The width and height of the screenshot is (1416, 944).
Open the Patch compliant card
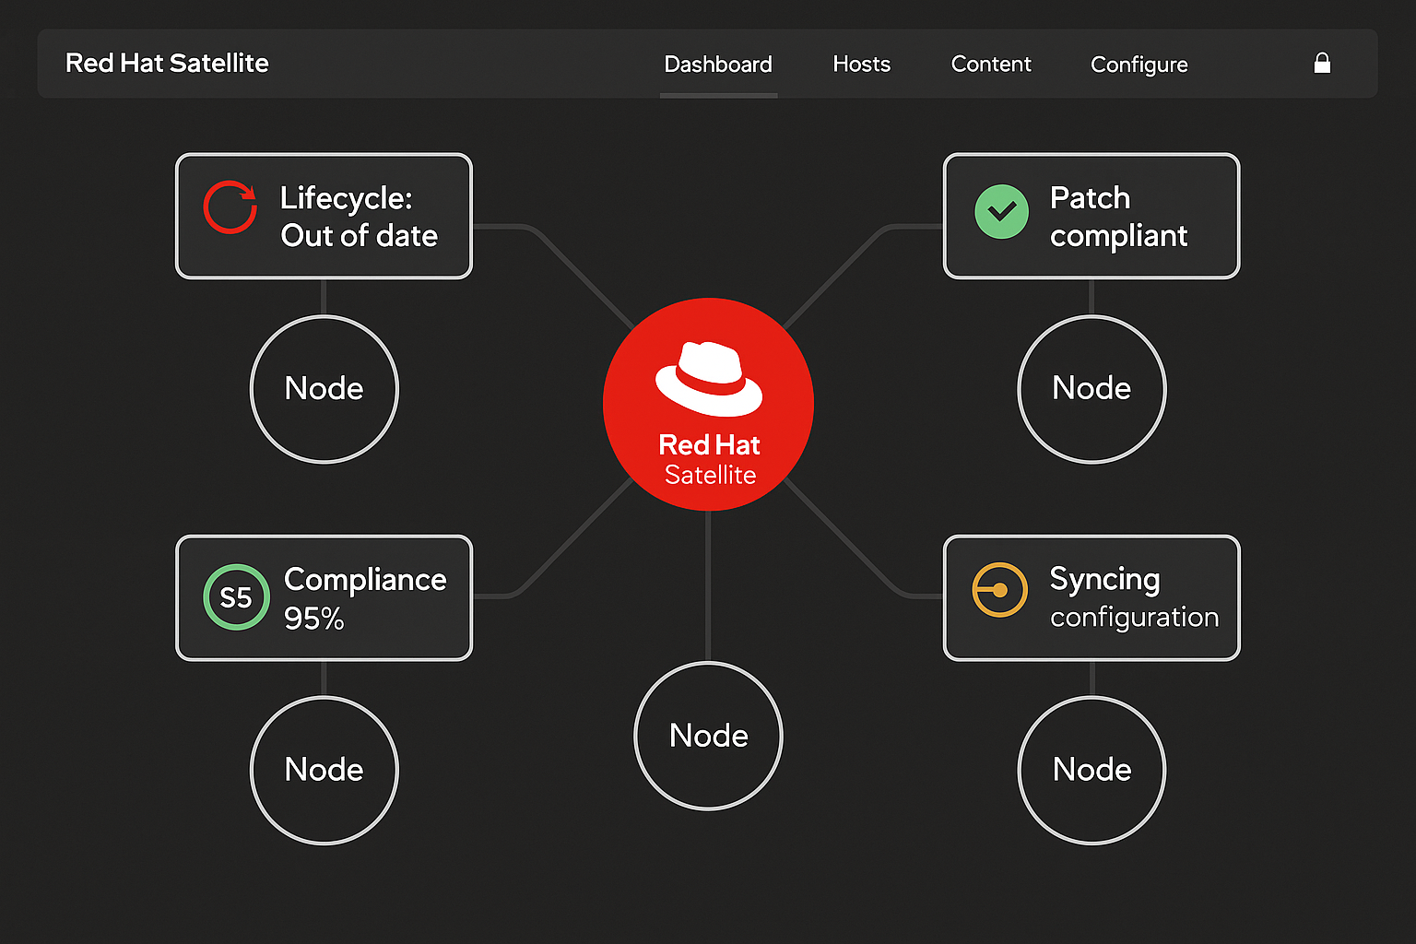(1091, 216)
